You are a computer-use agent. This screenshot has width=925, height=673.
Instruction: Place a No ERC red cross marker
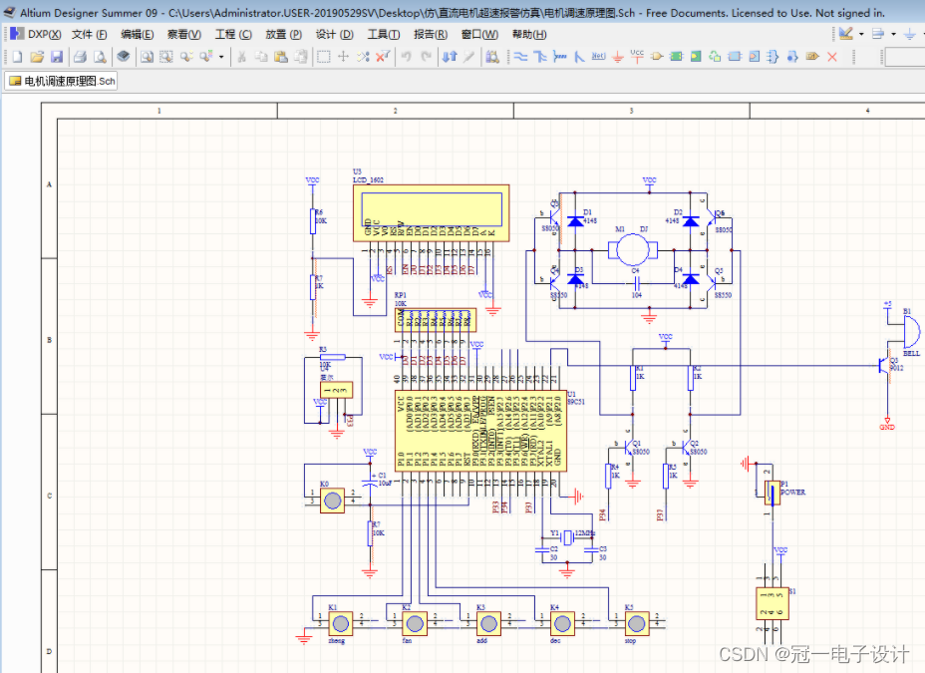(831, 57)
